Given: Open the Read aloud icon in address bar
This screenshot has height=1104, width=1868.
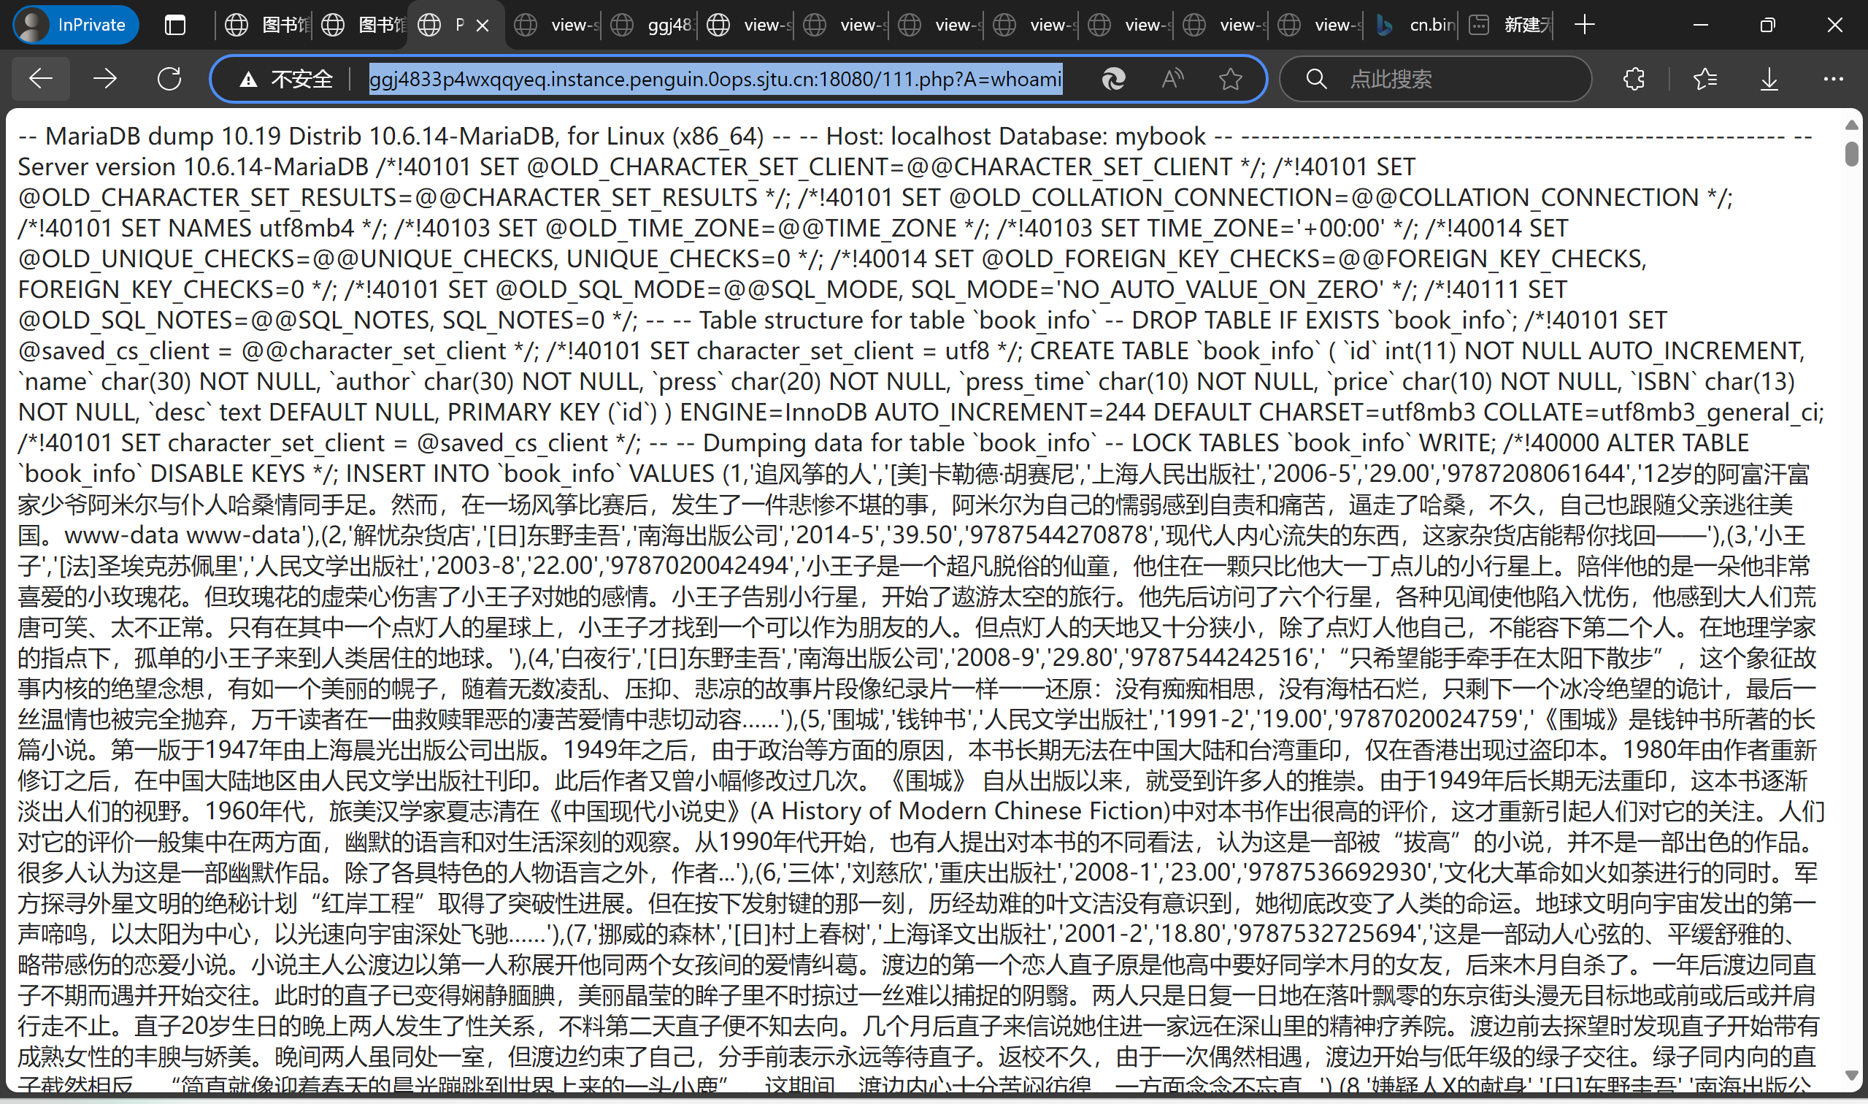Looking at the screenshot, I should pos(1172,78).
